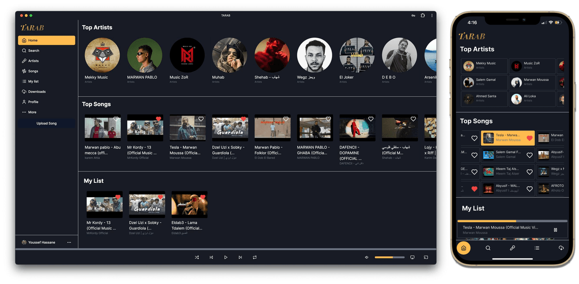Image resolution: width=579 pixels, height=284 pixels.
Task: Open the browser extensions puzzle icon
Action: point(423,15)
